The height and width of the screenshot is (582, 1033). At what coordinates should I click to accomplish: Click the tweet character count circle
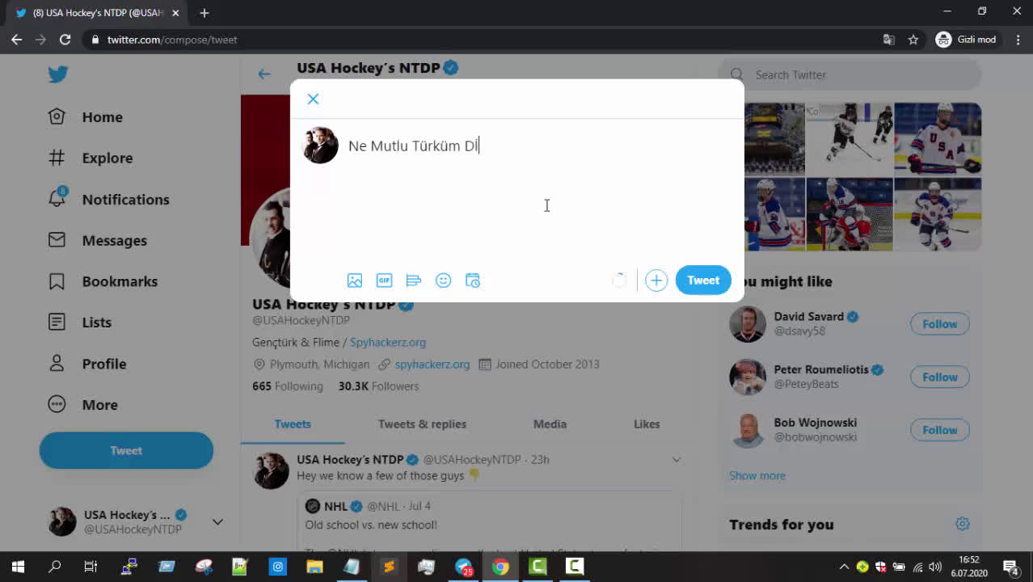619,280
